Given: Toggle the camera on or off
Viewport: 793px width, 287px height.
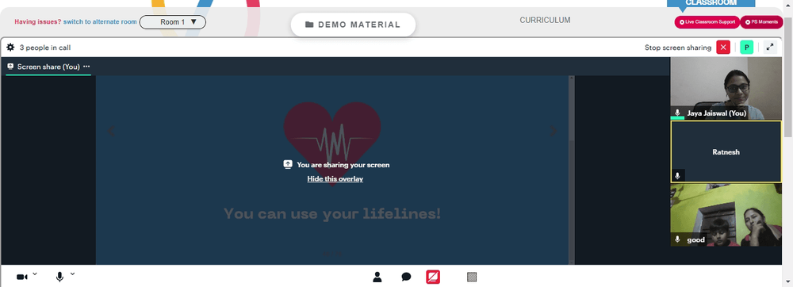Looking at the screenshot, I should pyautogui.click(x=21, y=277).
